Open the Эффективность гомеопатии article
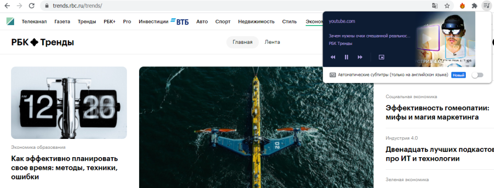 point(438,113)
